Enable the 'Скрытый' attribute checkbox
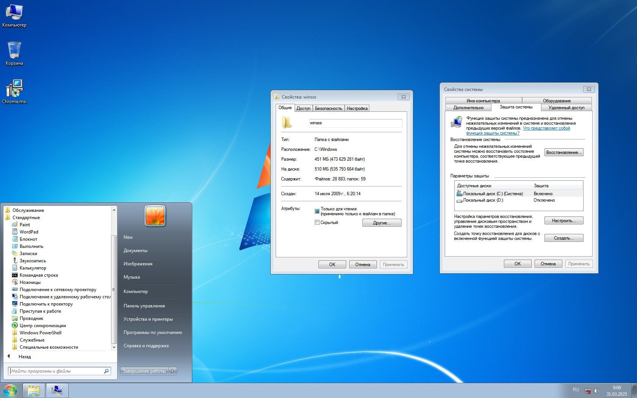Screen dimensions: 637x398 (317, 223)
